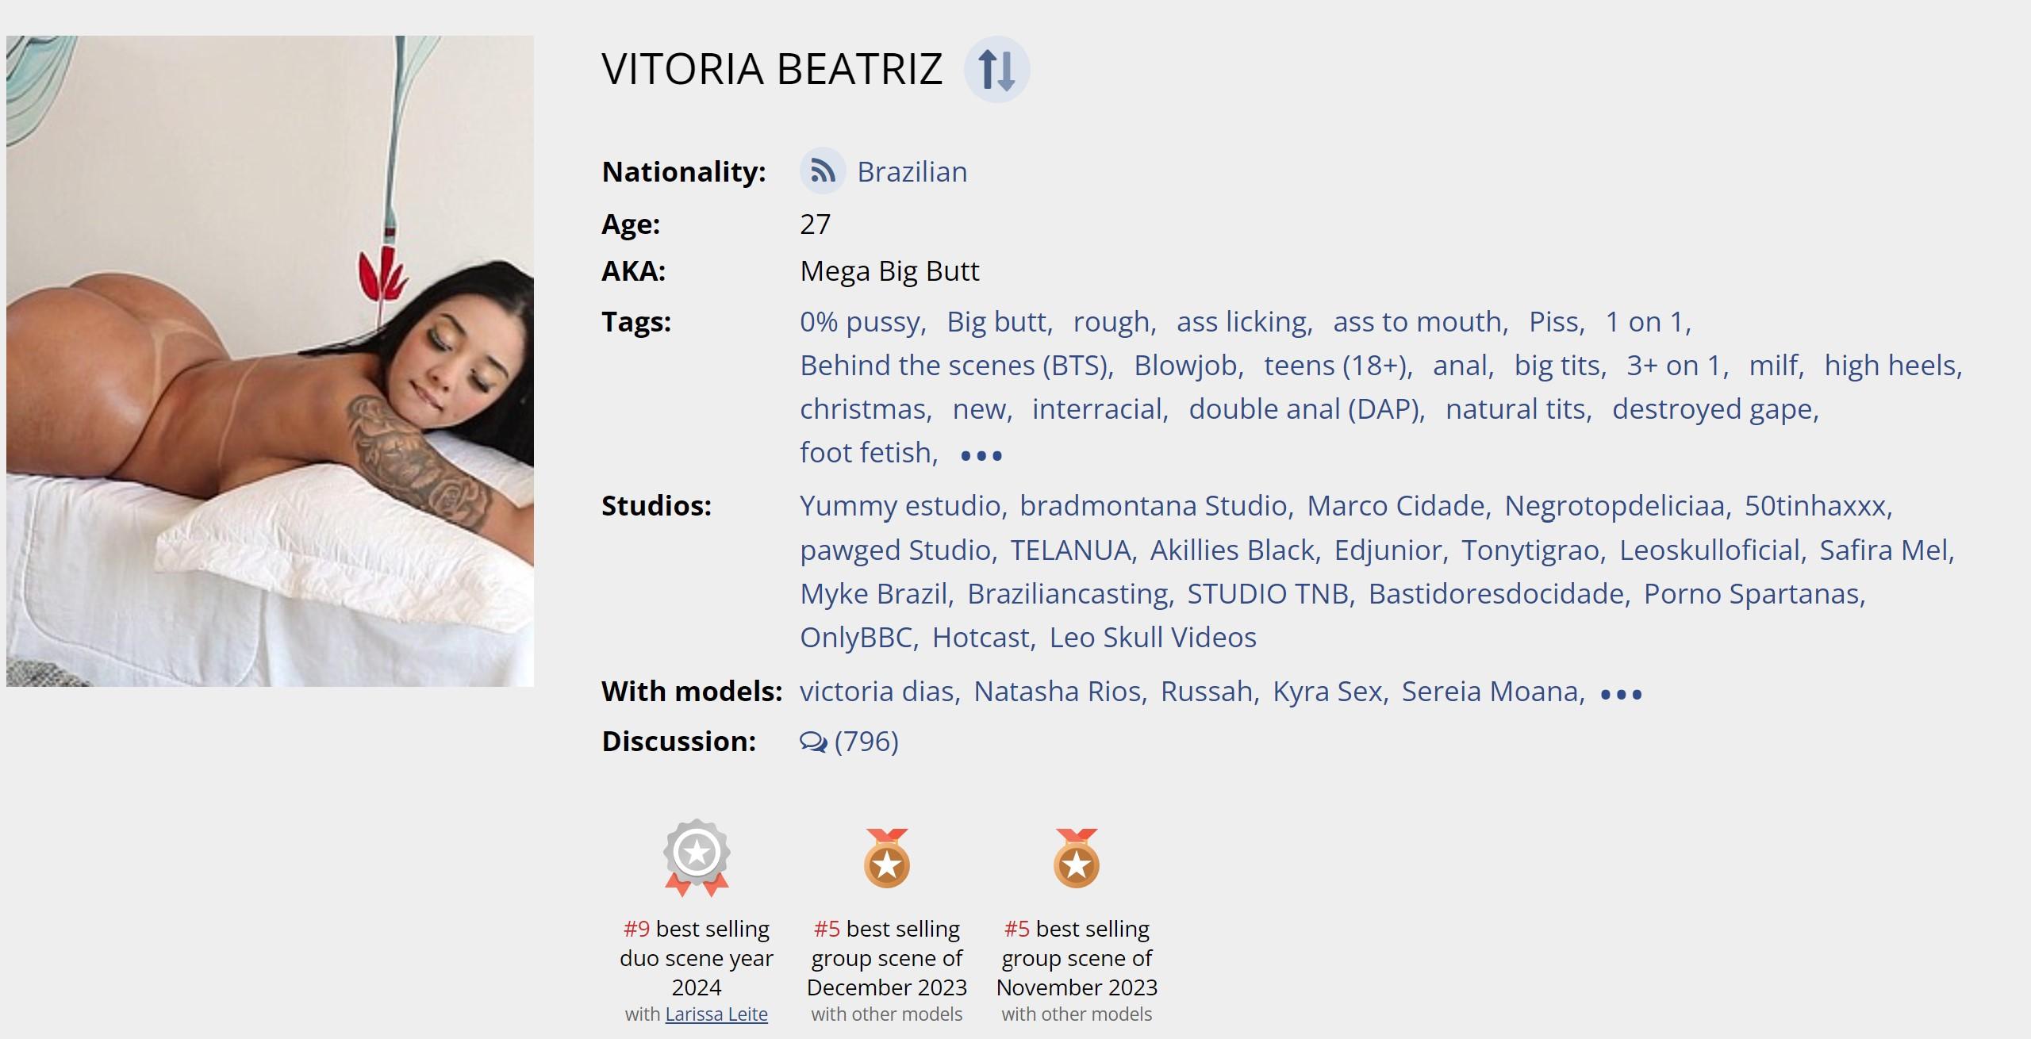The width and height of the screenshot is (2031, 1039).
Task: Expand the full With models list
Action: tap(1621, 694)
